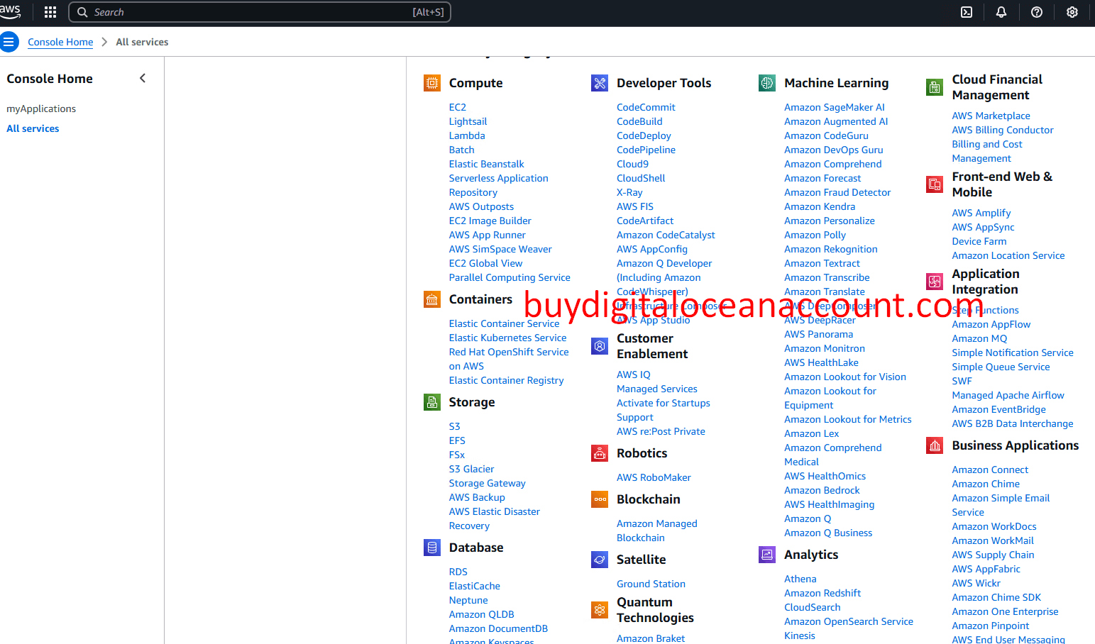
Task: Collapse the Console Home sidebar
Action: pyautogui.click(x=143, y=78)
